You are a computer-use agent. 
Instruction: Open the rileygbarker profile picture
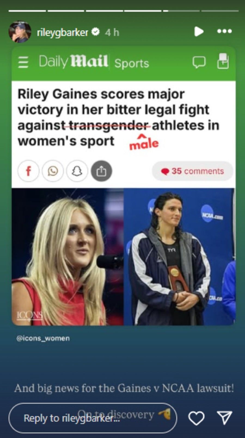click(x=20, y=32)
